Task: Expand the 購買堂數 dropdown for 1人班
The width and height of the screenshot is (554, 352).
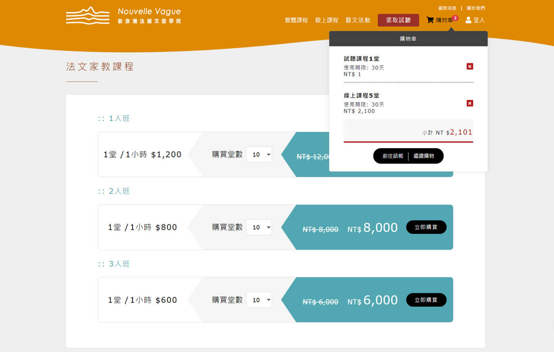Action: click(x=259, y=155)
